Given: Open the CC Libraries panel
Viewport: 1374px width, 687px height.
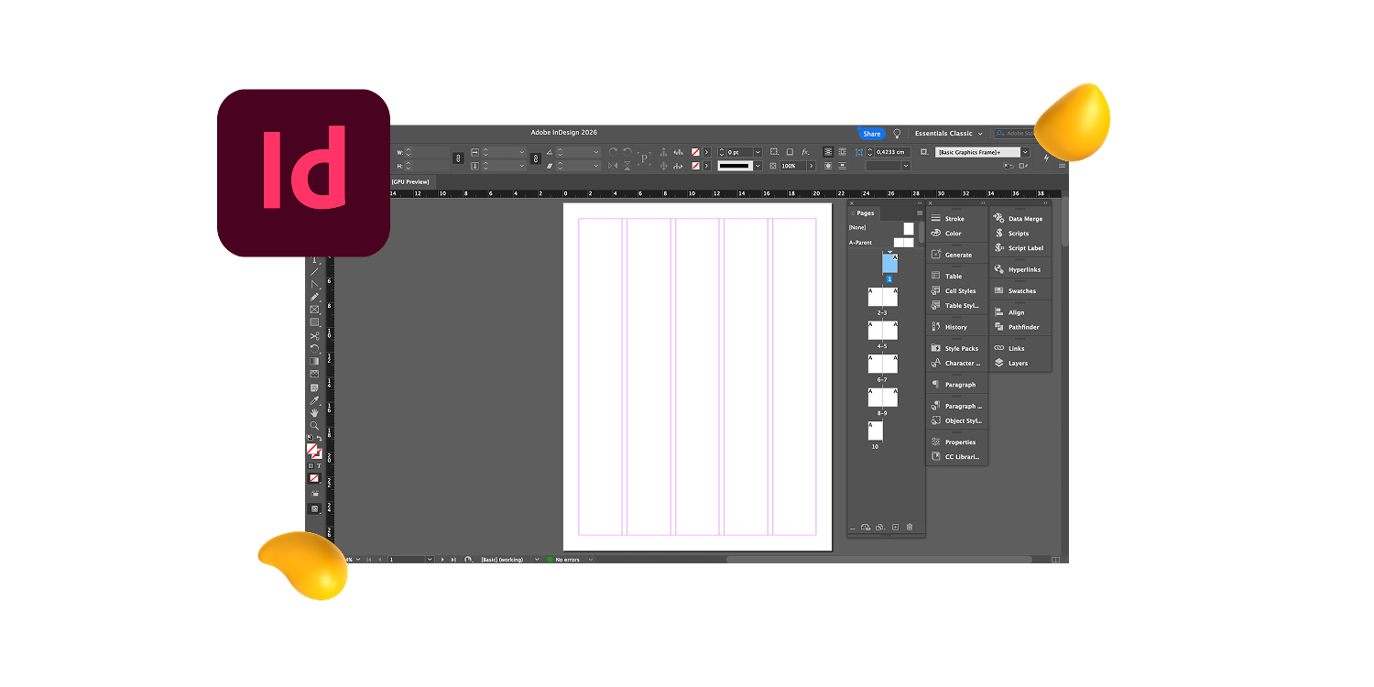Looking at the screenshot, I should pos(956,456).
